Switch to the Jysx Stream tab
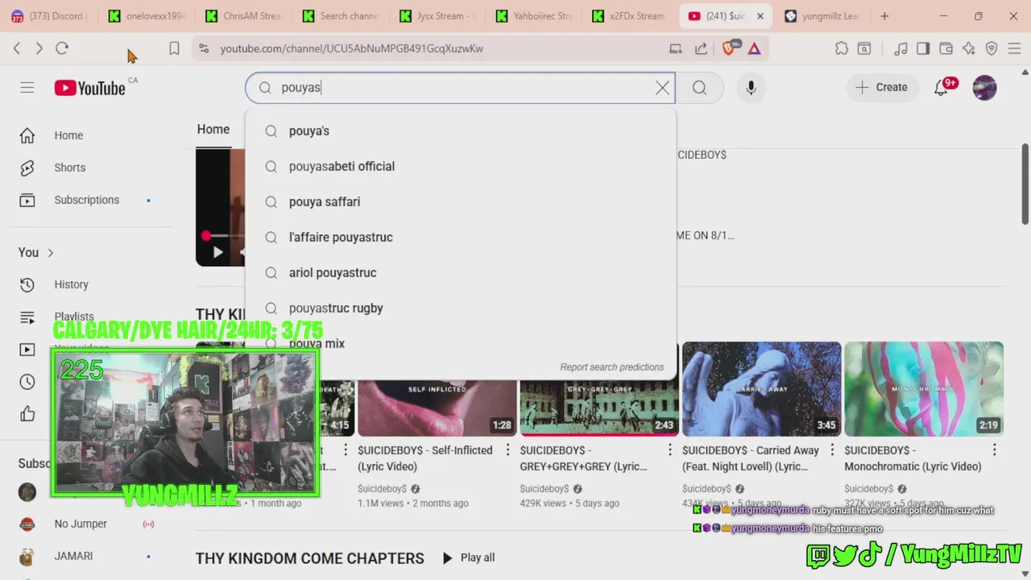 pos(439,16)
